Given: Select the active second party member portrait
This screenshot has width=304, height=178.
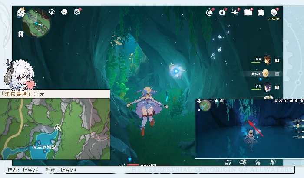Looking at the screenshot, I should [265, 73].
